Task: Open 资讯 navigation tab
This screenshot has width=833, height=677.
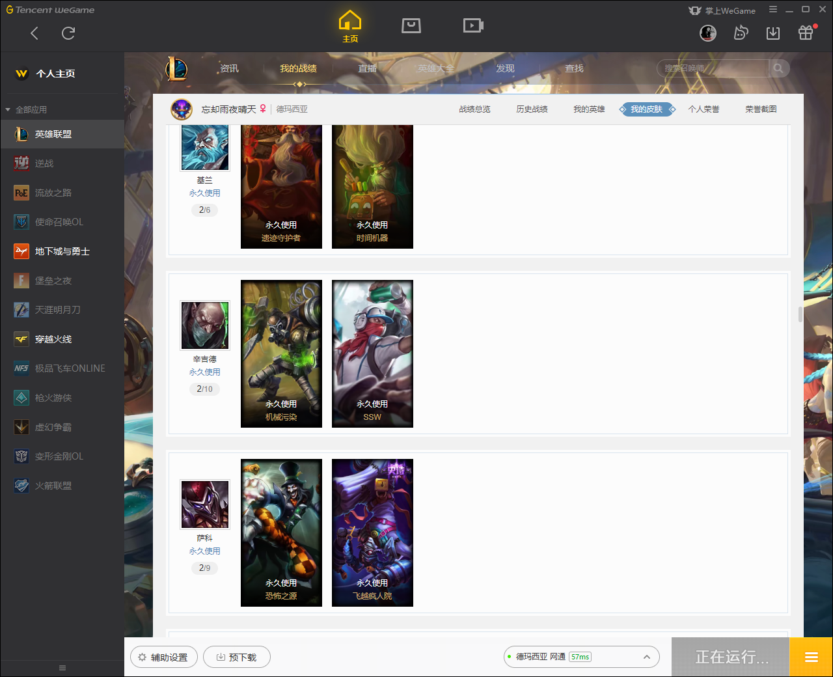Action: pyautogui.click(x=229, y=68)
